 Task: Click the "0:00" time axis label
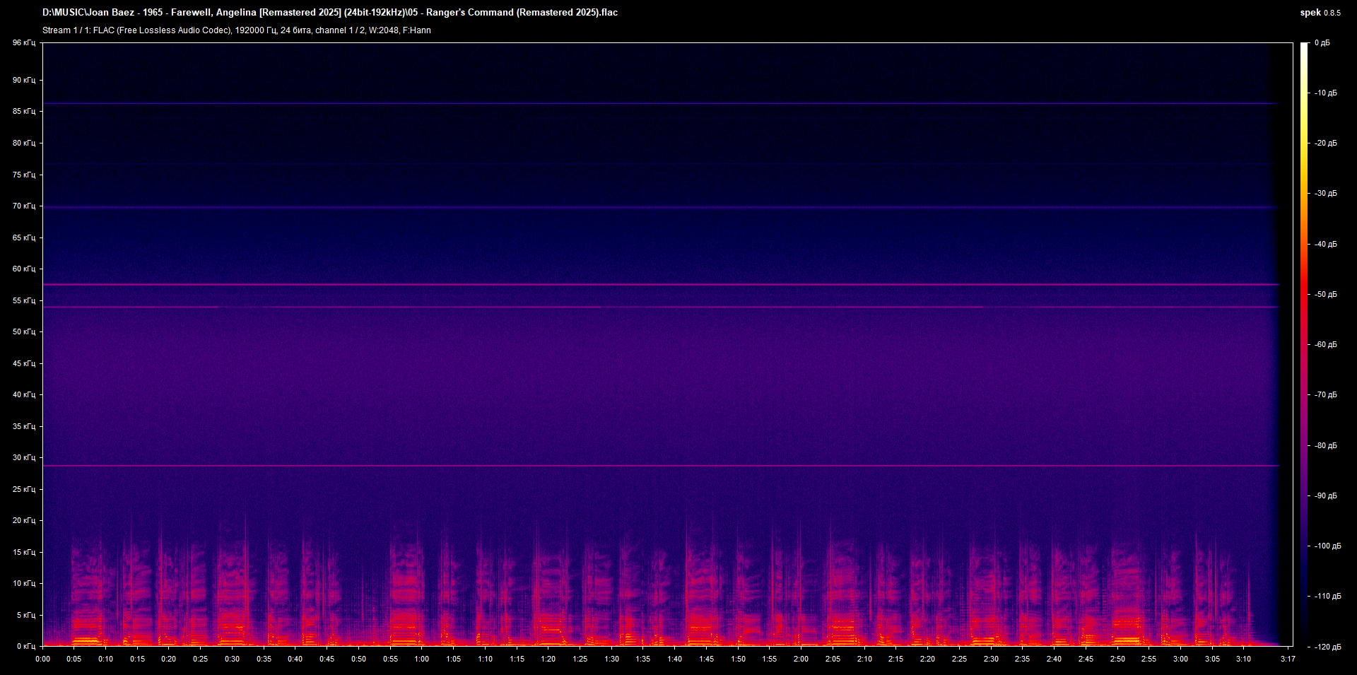tap(42, 659)
